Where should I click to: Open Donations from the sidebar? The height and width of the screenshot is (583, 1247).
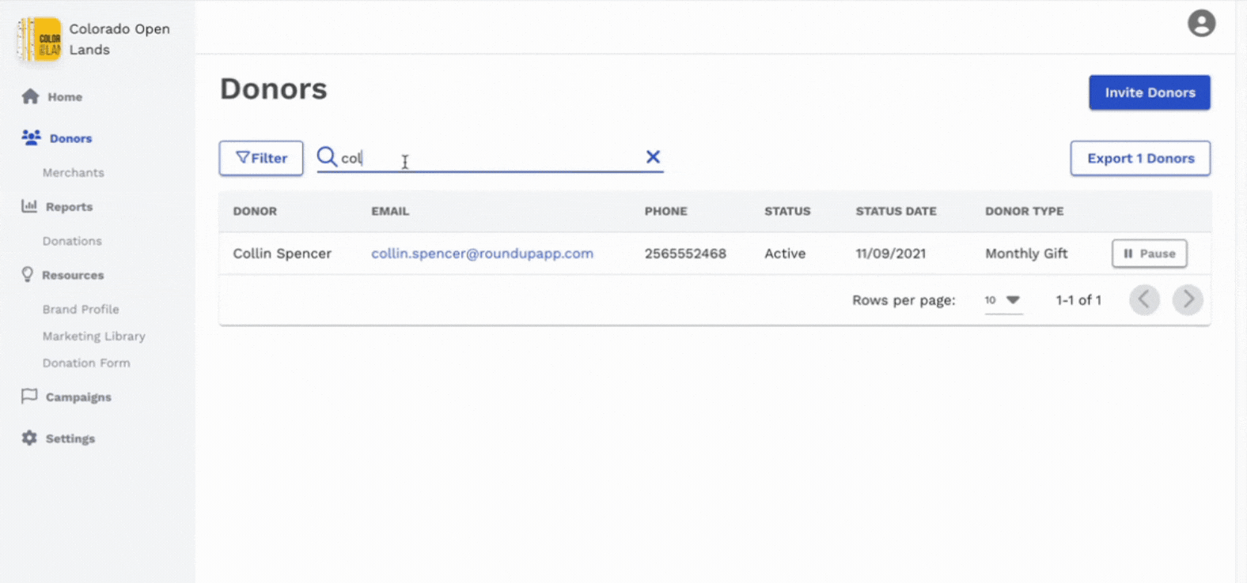(72, 241)
